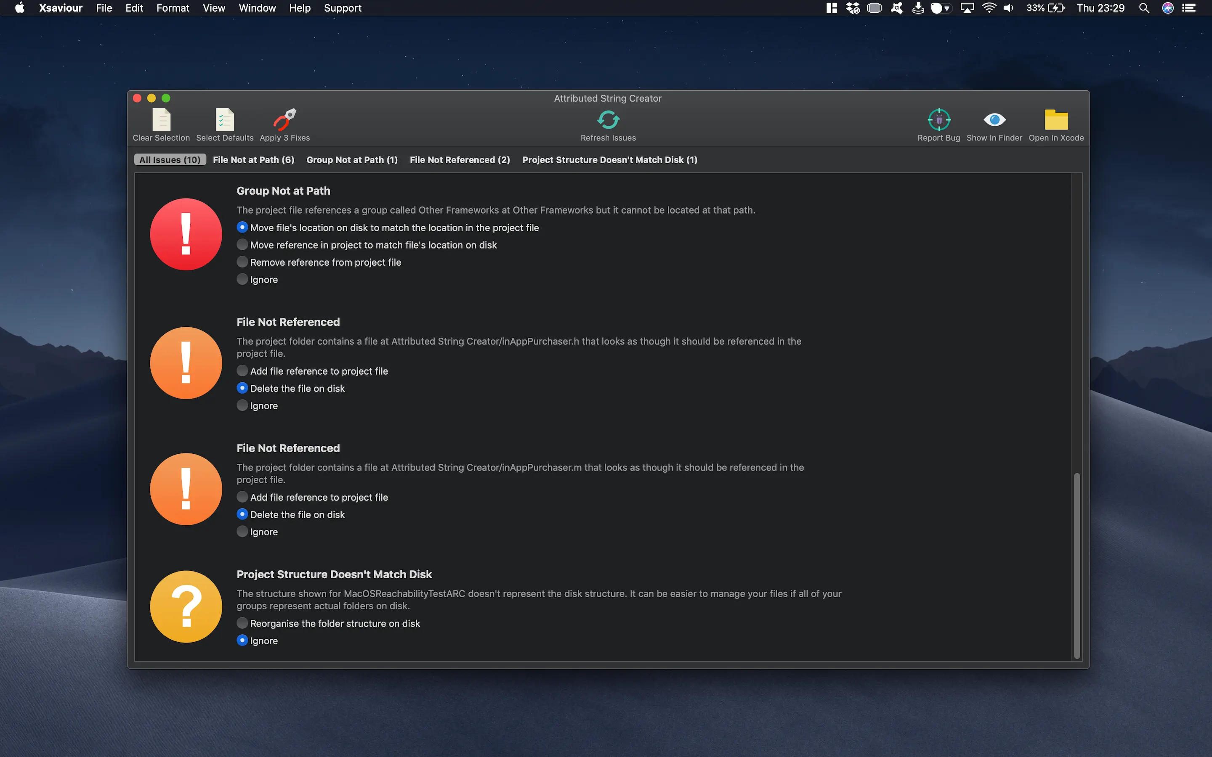
Task: Switch to File Not at Path tab
Action: click(253, 160)
